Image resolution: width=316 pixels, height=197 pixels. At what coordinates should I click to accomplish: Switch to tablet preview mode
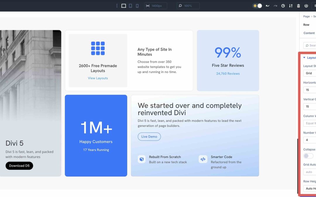pos(130,6)
